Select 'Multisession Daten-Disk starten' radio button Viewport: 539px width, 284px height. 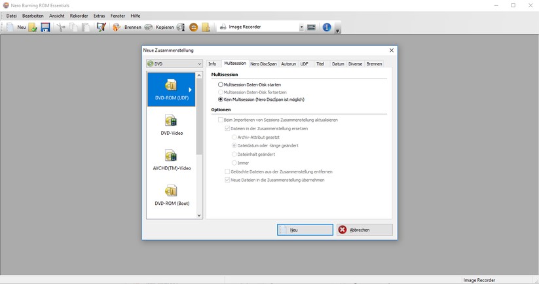(x=221, y=85)
